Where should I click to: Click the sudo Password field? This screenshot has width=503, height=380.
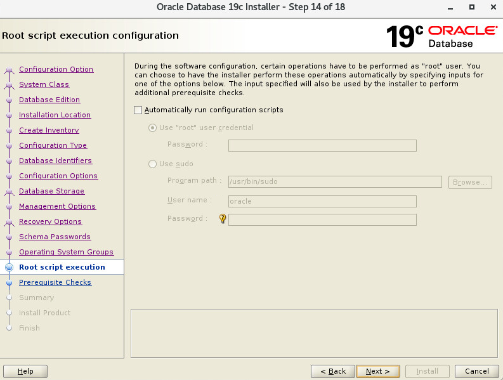pos(322,220)
